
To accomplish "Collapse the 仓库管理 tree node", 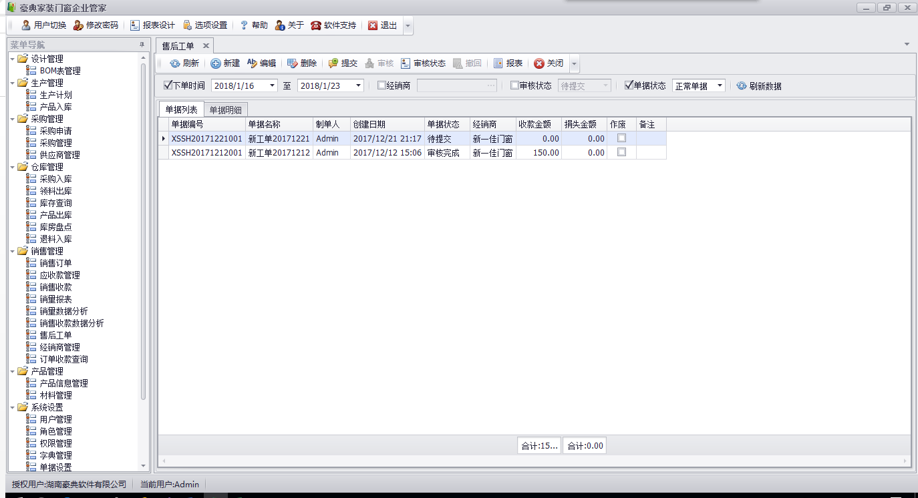I will click(x=13, y=167).
